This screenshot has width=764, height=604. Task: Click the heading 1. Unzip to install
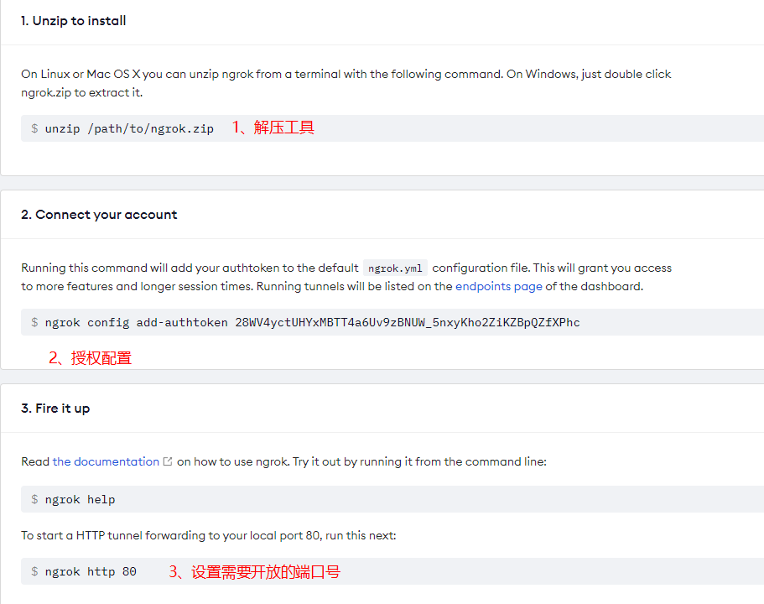click(x=74, y=20)
